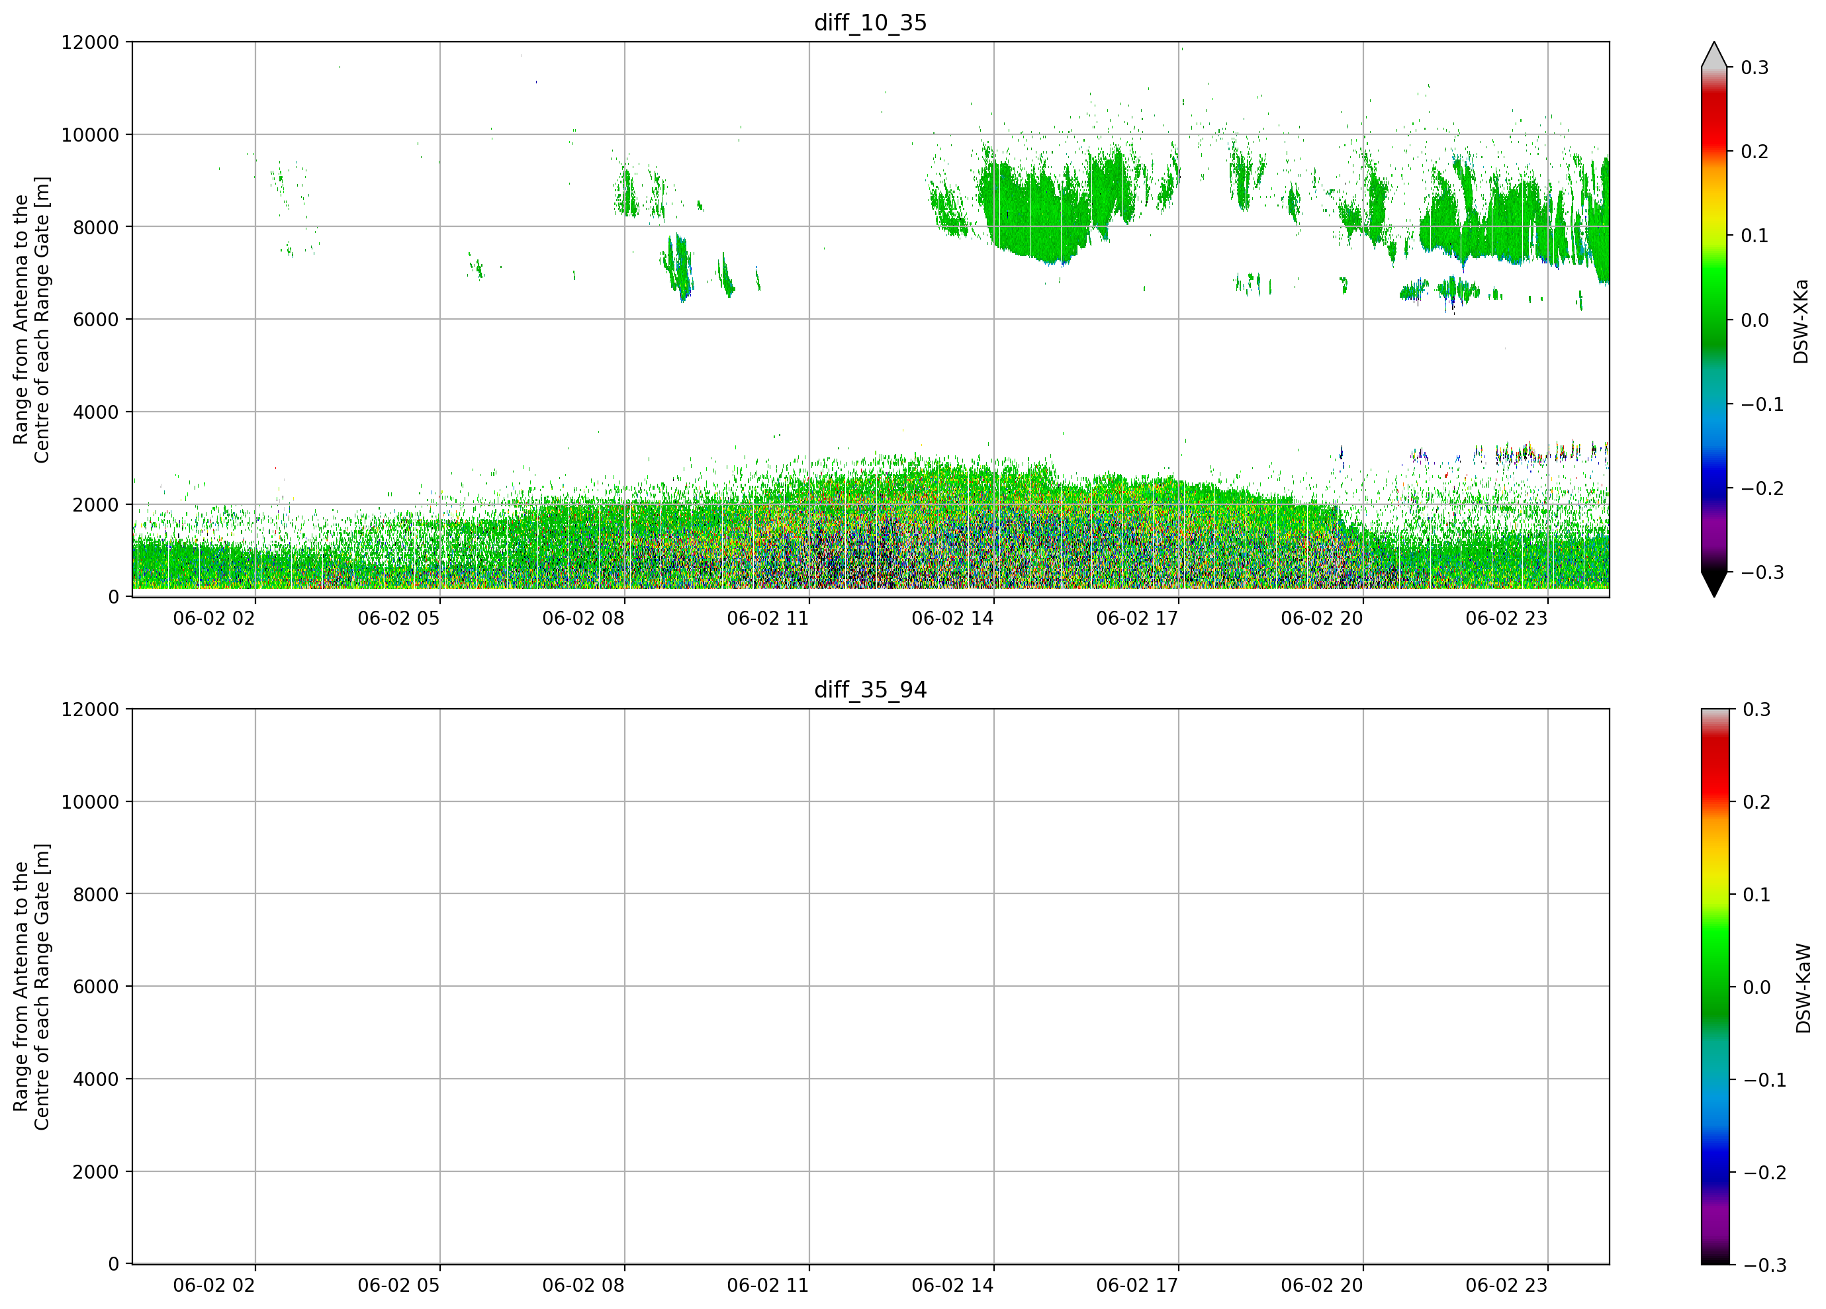
Task: Click the diff_35_94 plot title
Action: point(870,690)
